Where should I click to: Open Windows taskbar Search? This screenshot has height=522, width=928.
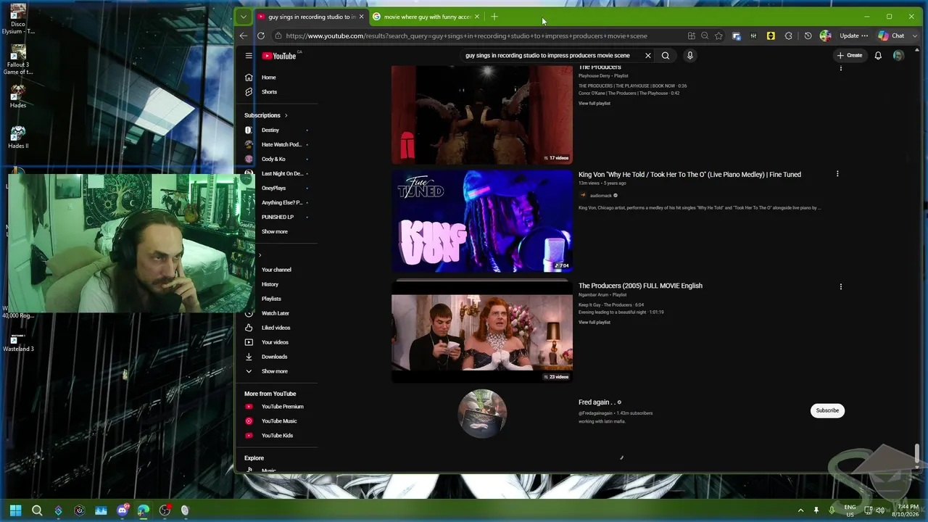pyautogui.click(x=37, y=510)
